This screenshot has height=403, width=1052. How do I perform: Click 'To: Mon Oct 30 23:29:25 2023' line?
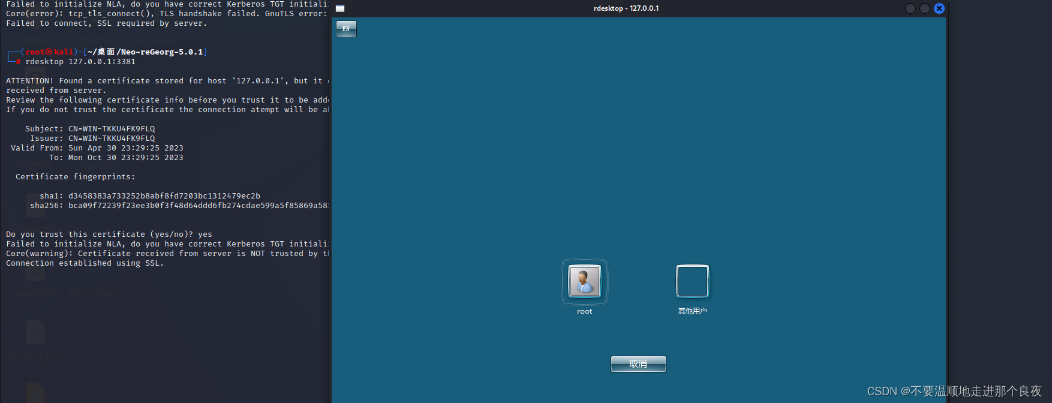[x=116, y=158]
